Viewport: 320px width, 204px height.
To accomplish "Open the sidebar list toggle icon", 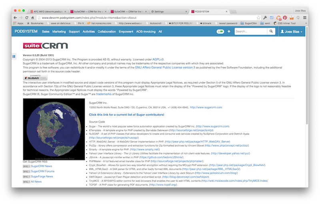I will coord(14,56).
